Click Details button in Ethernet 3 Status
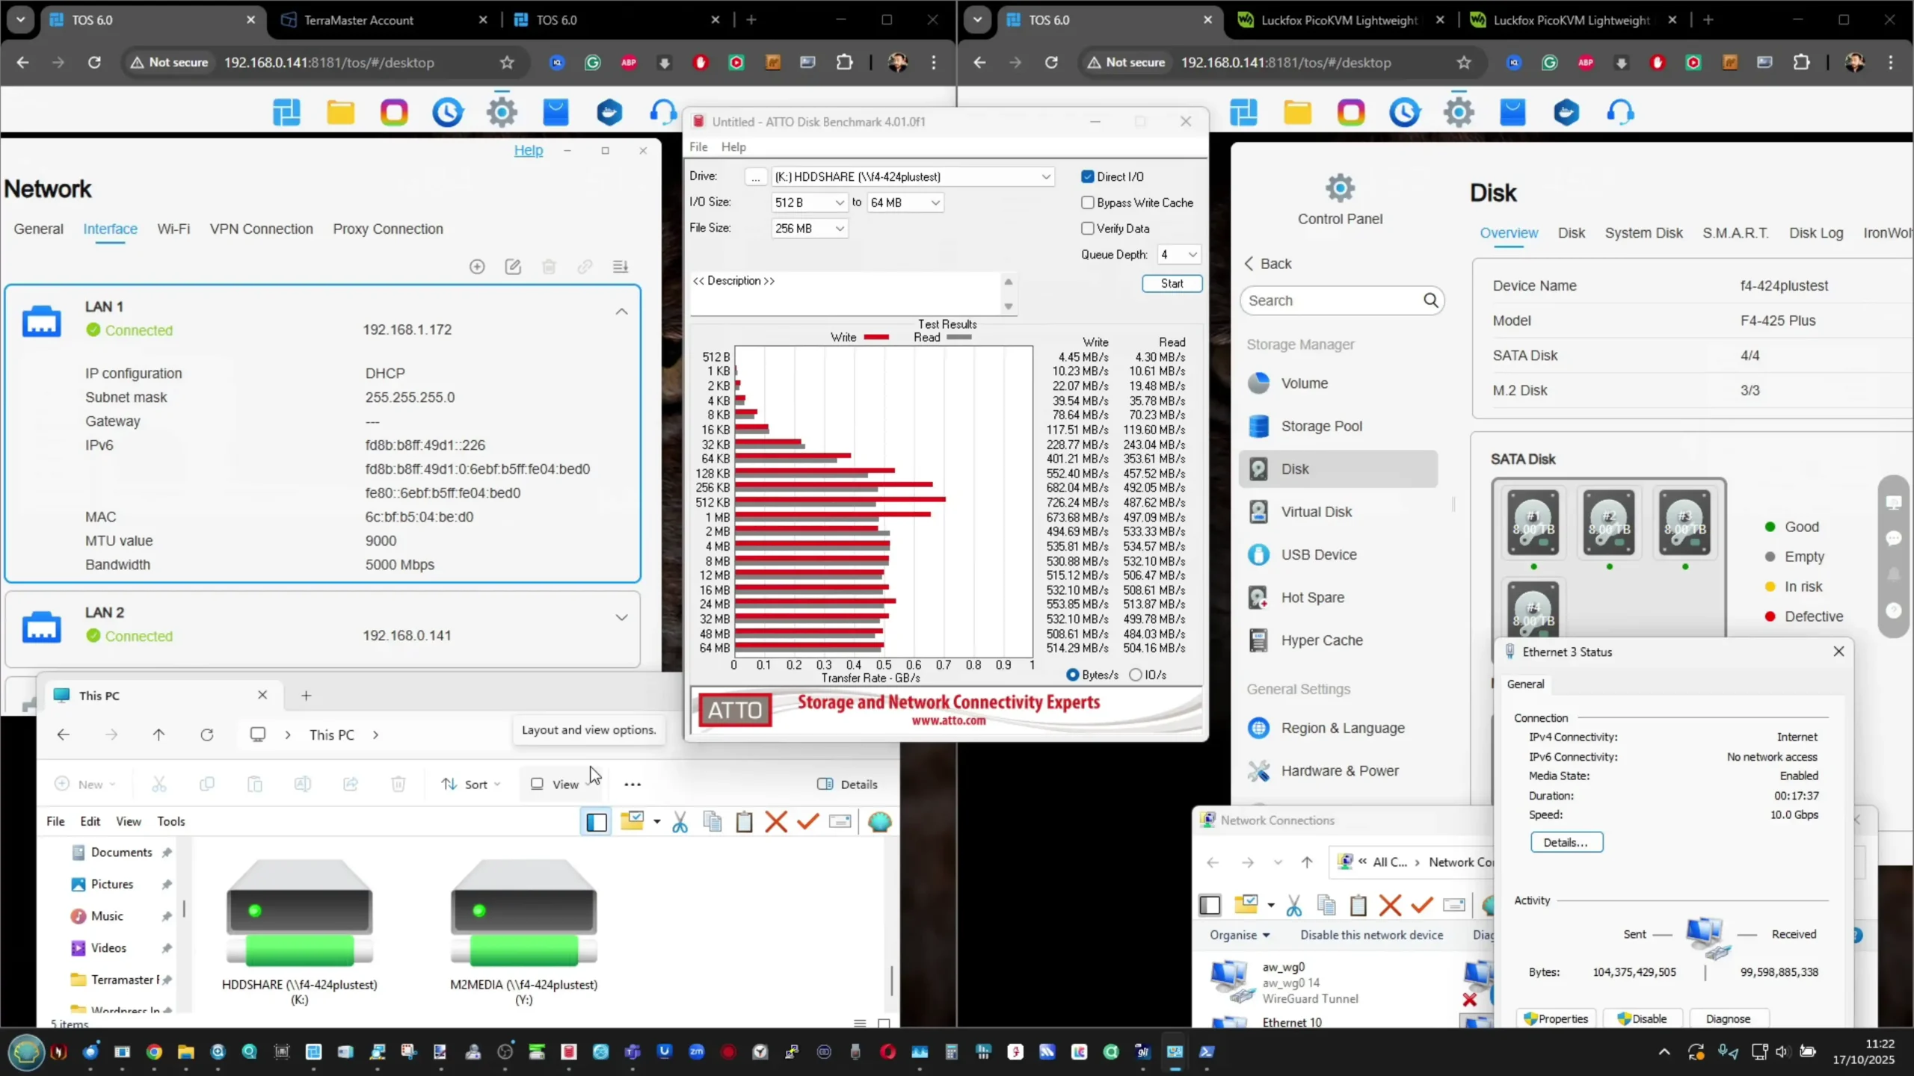 (x=1566, y=842)
